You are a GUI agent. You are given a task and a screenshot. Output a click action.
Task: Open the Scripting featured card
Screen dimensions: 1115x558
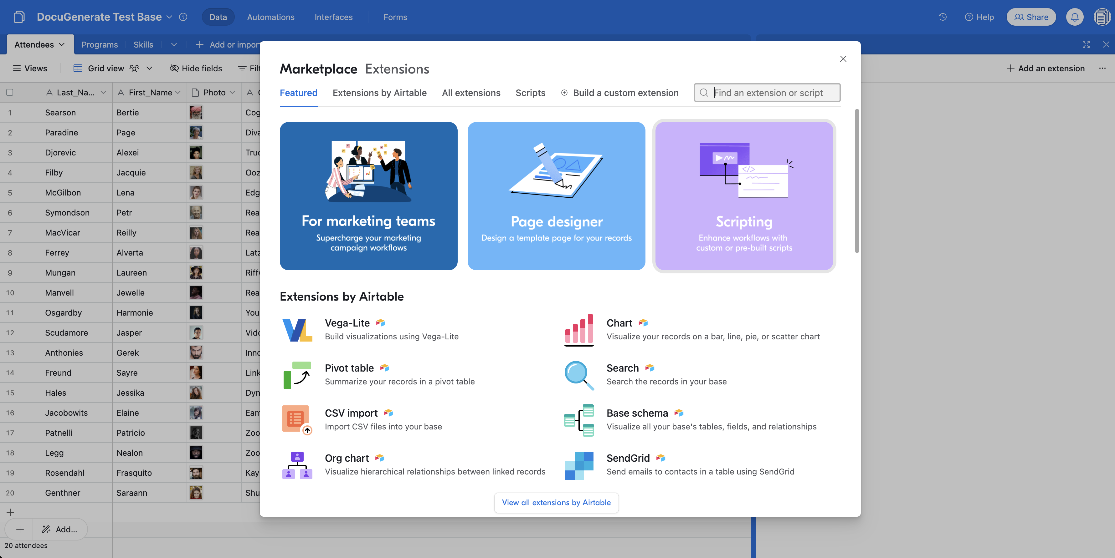(744, 196)
